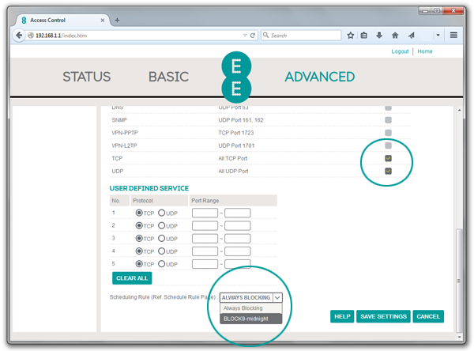Click the CANCEL button
The image size is (474, 351).
point(428,316)
